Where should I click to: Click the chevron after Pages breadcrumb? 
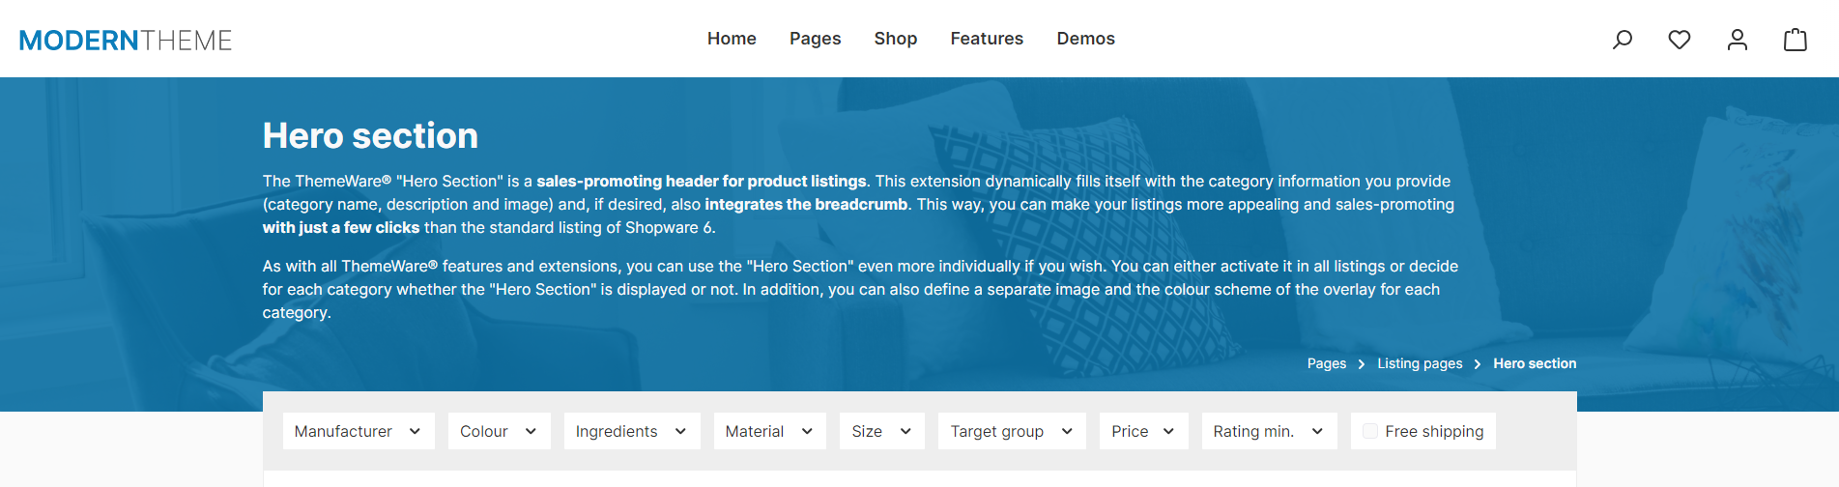click(1362, 364)
